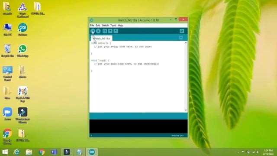277x156 pixels.
Task: Select the Wondershare Filmora desktop shortcut
Action: point(23,115)
